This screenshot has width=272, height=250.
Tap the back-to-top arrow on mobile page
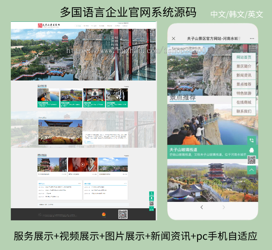(x=251, y=170)
